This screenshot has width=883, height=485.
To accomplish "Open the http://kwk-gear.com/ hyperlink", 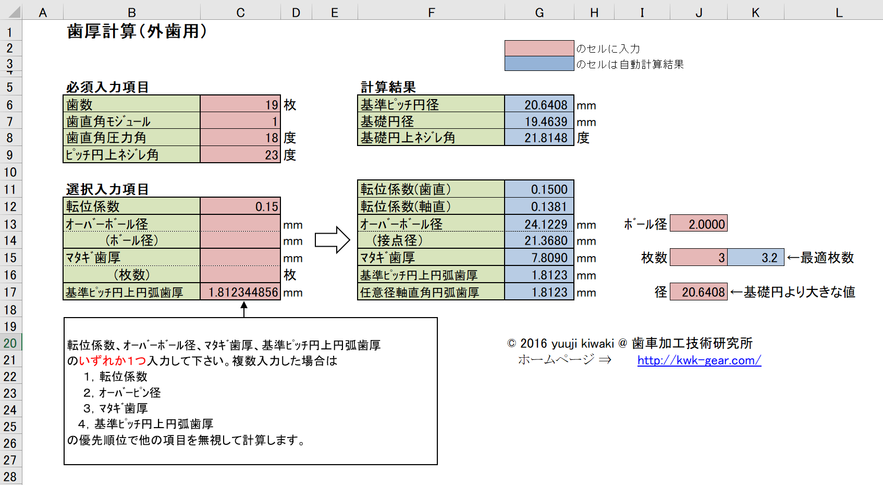I will [x=699, y=360].
